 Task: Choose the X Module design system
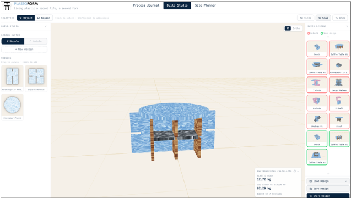(13, 41)
